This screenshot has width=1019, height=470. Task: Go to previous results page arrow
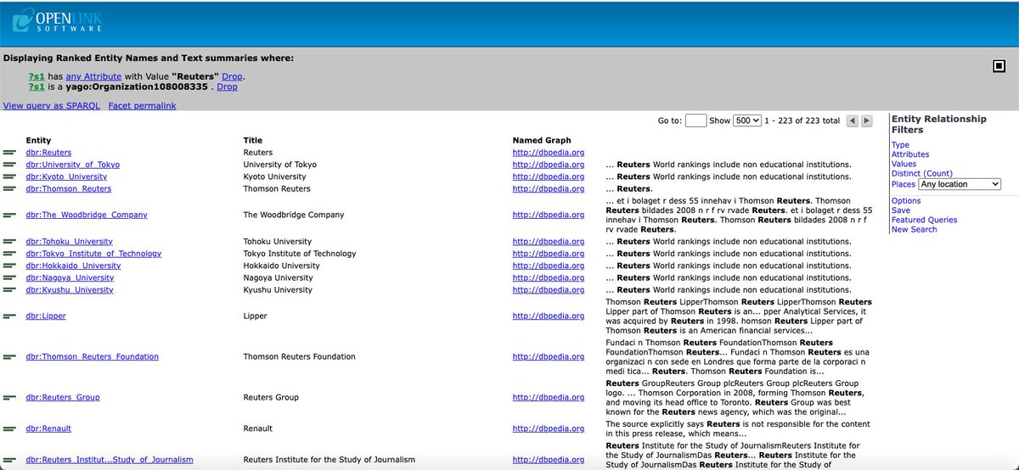click(x=853, y=121)
